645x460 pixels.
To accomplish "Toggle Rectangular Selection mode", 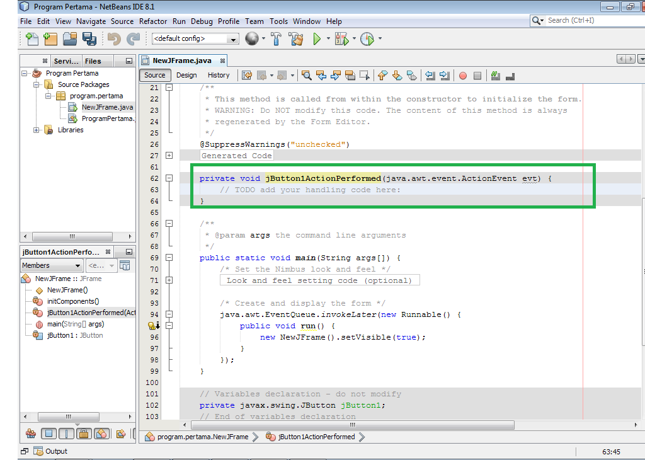I will coord(365,75).
